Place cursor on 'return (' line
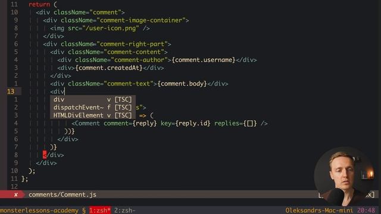The height and width of the screenshot is (214, 381). tap(43, 4)
